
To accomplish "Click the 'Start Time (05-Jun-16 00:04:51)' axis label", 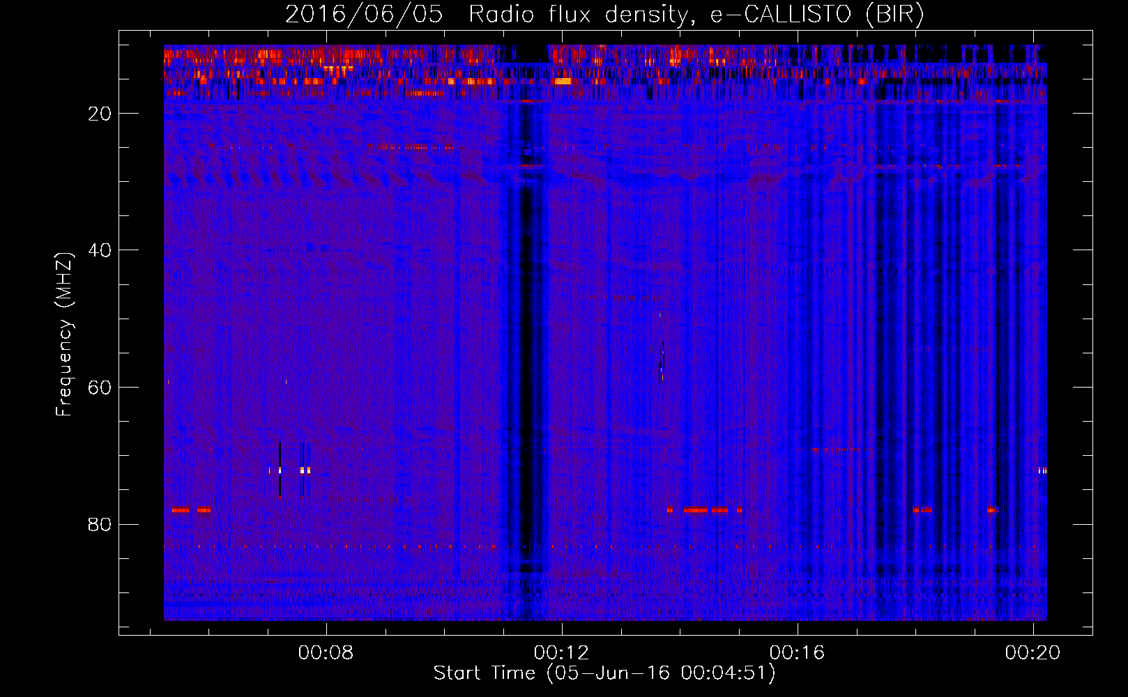I will (x=604, y=673).
